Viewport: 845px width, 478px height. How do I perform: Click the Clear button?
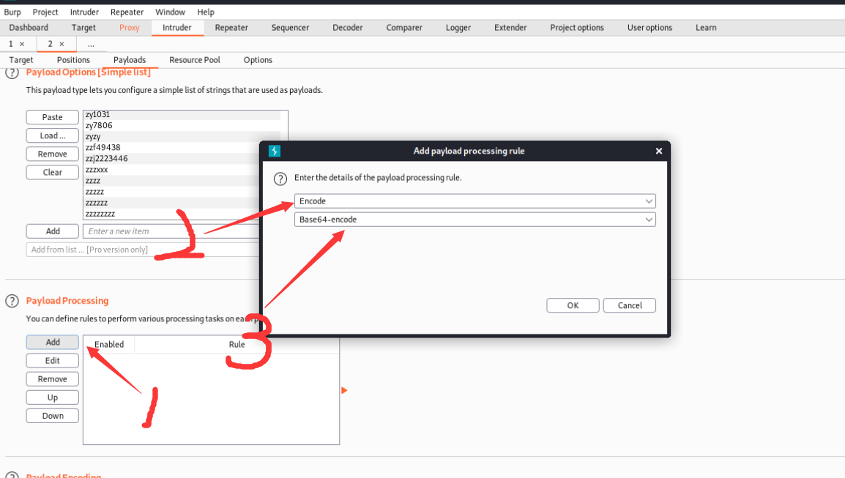(52, 173)
